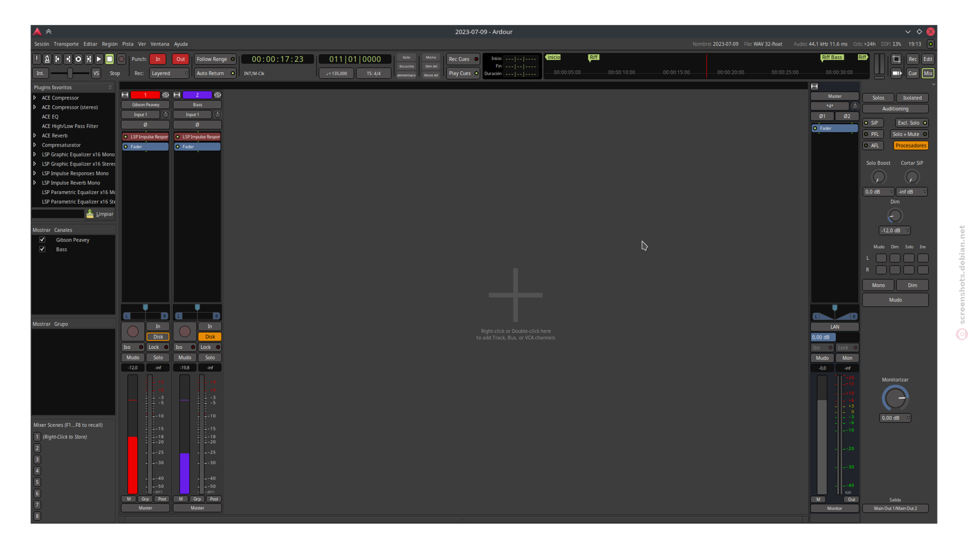
Task: Go to session start transport icon
Action: 58,59
